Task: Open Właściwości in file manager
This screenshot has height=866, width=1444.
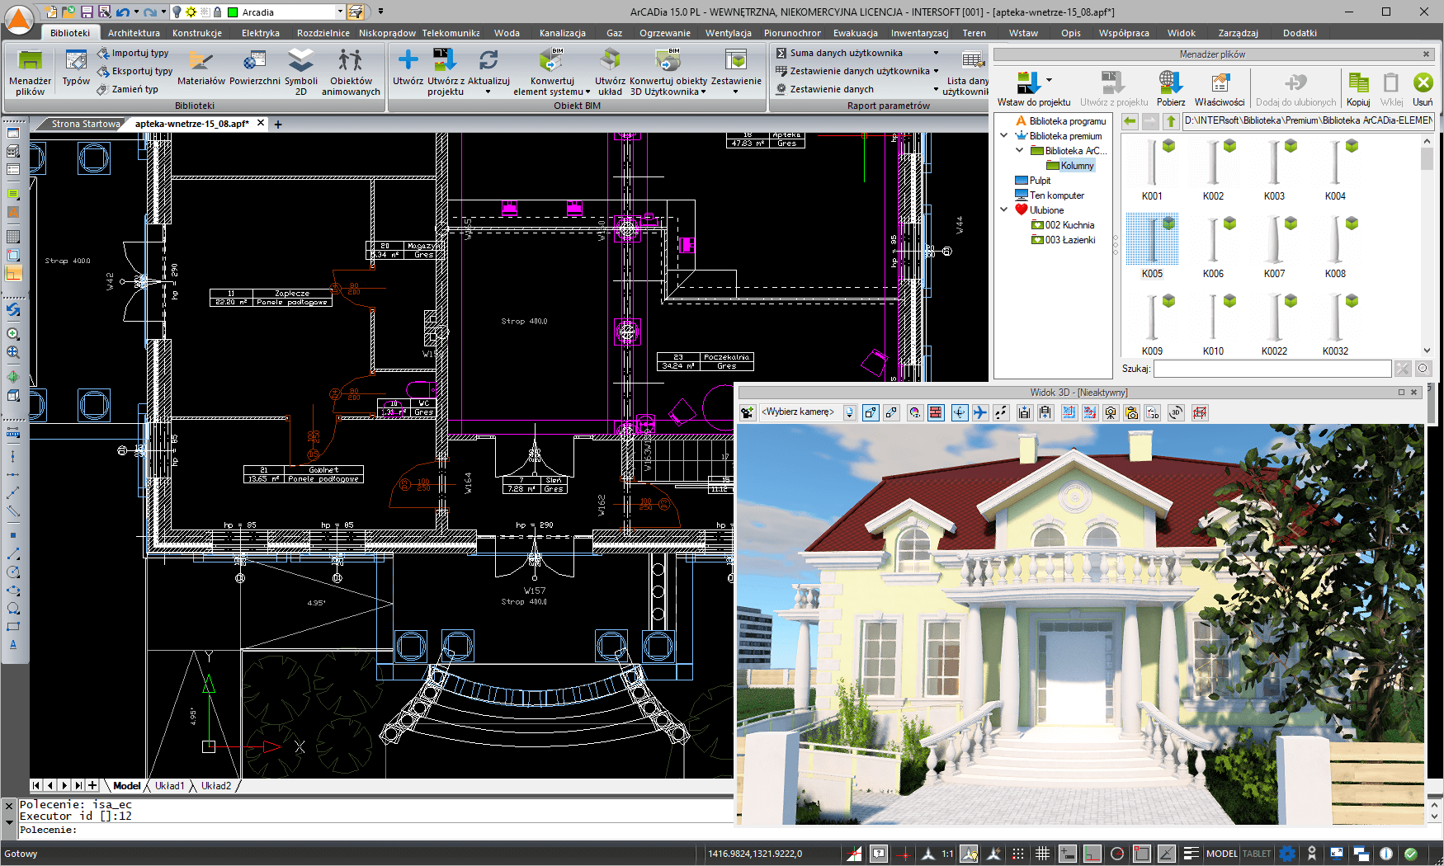Action: point(1220,89)
